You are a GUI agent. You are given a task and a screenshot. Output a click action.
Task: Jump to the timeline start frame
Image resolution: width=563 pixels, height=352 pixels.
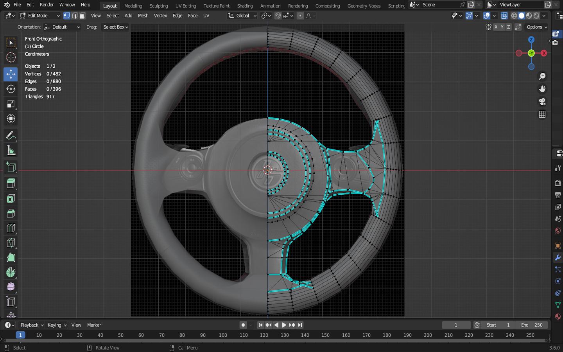point(260,325)
